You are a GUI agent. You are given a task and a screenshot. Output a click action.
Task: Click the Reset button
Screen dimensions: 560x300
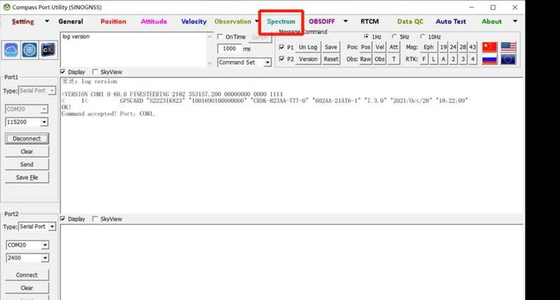[x=331, y=59]
